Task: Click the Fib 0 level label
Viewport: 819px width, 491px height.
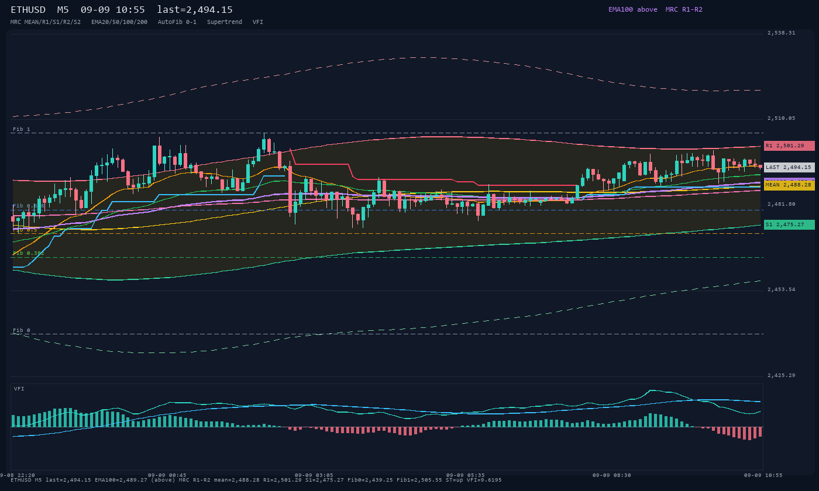Action: [22, 330]
